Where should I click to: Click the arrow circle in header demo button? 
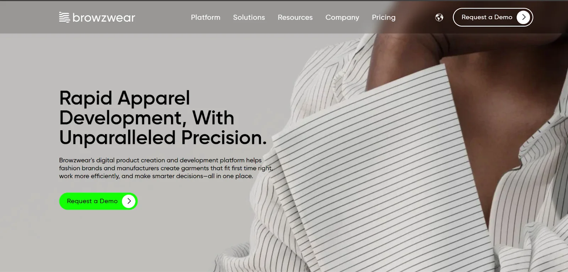(x=523, y=17)
